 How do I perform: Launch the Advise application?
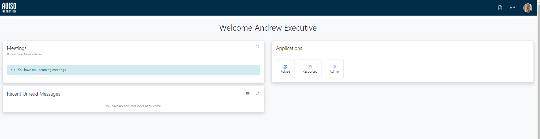[x=285, y=69]
